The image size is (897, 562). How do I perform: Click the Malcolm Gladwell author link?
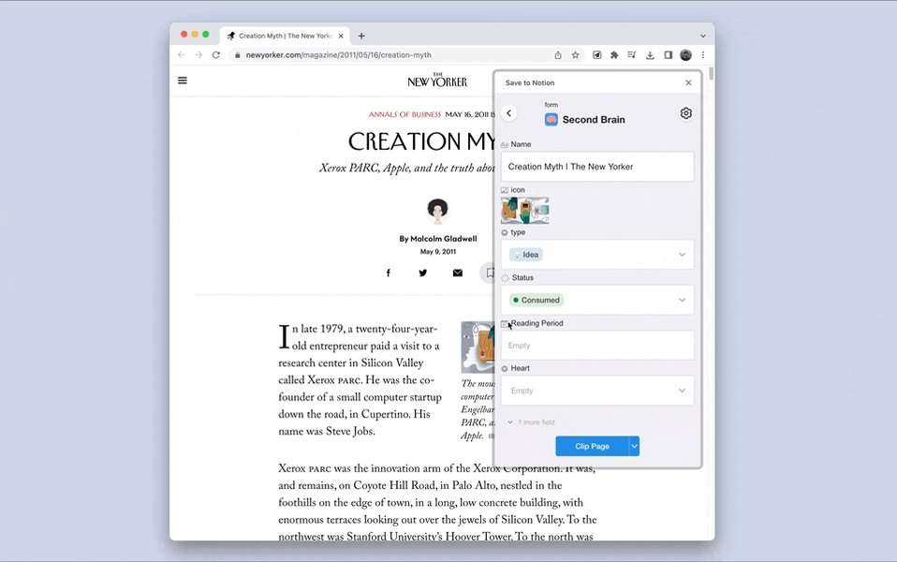[444, 239]
